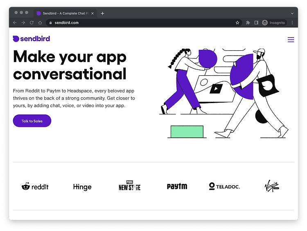Viewport: 307px width, 231px height.
Task: Toggle the browser side panel icon
Action: [256, 22]
